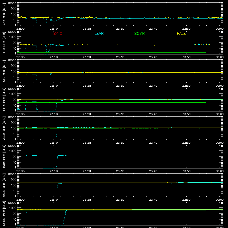Image resolution: width=228 pixels, height=228 pixels.
Task: Click the 10 y-axis value on the 15400 MHz plot
Action: (x=15, y=219)
